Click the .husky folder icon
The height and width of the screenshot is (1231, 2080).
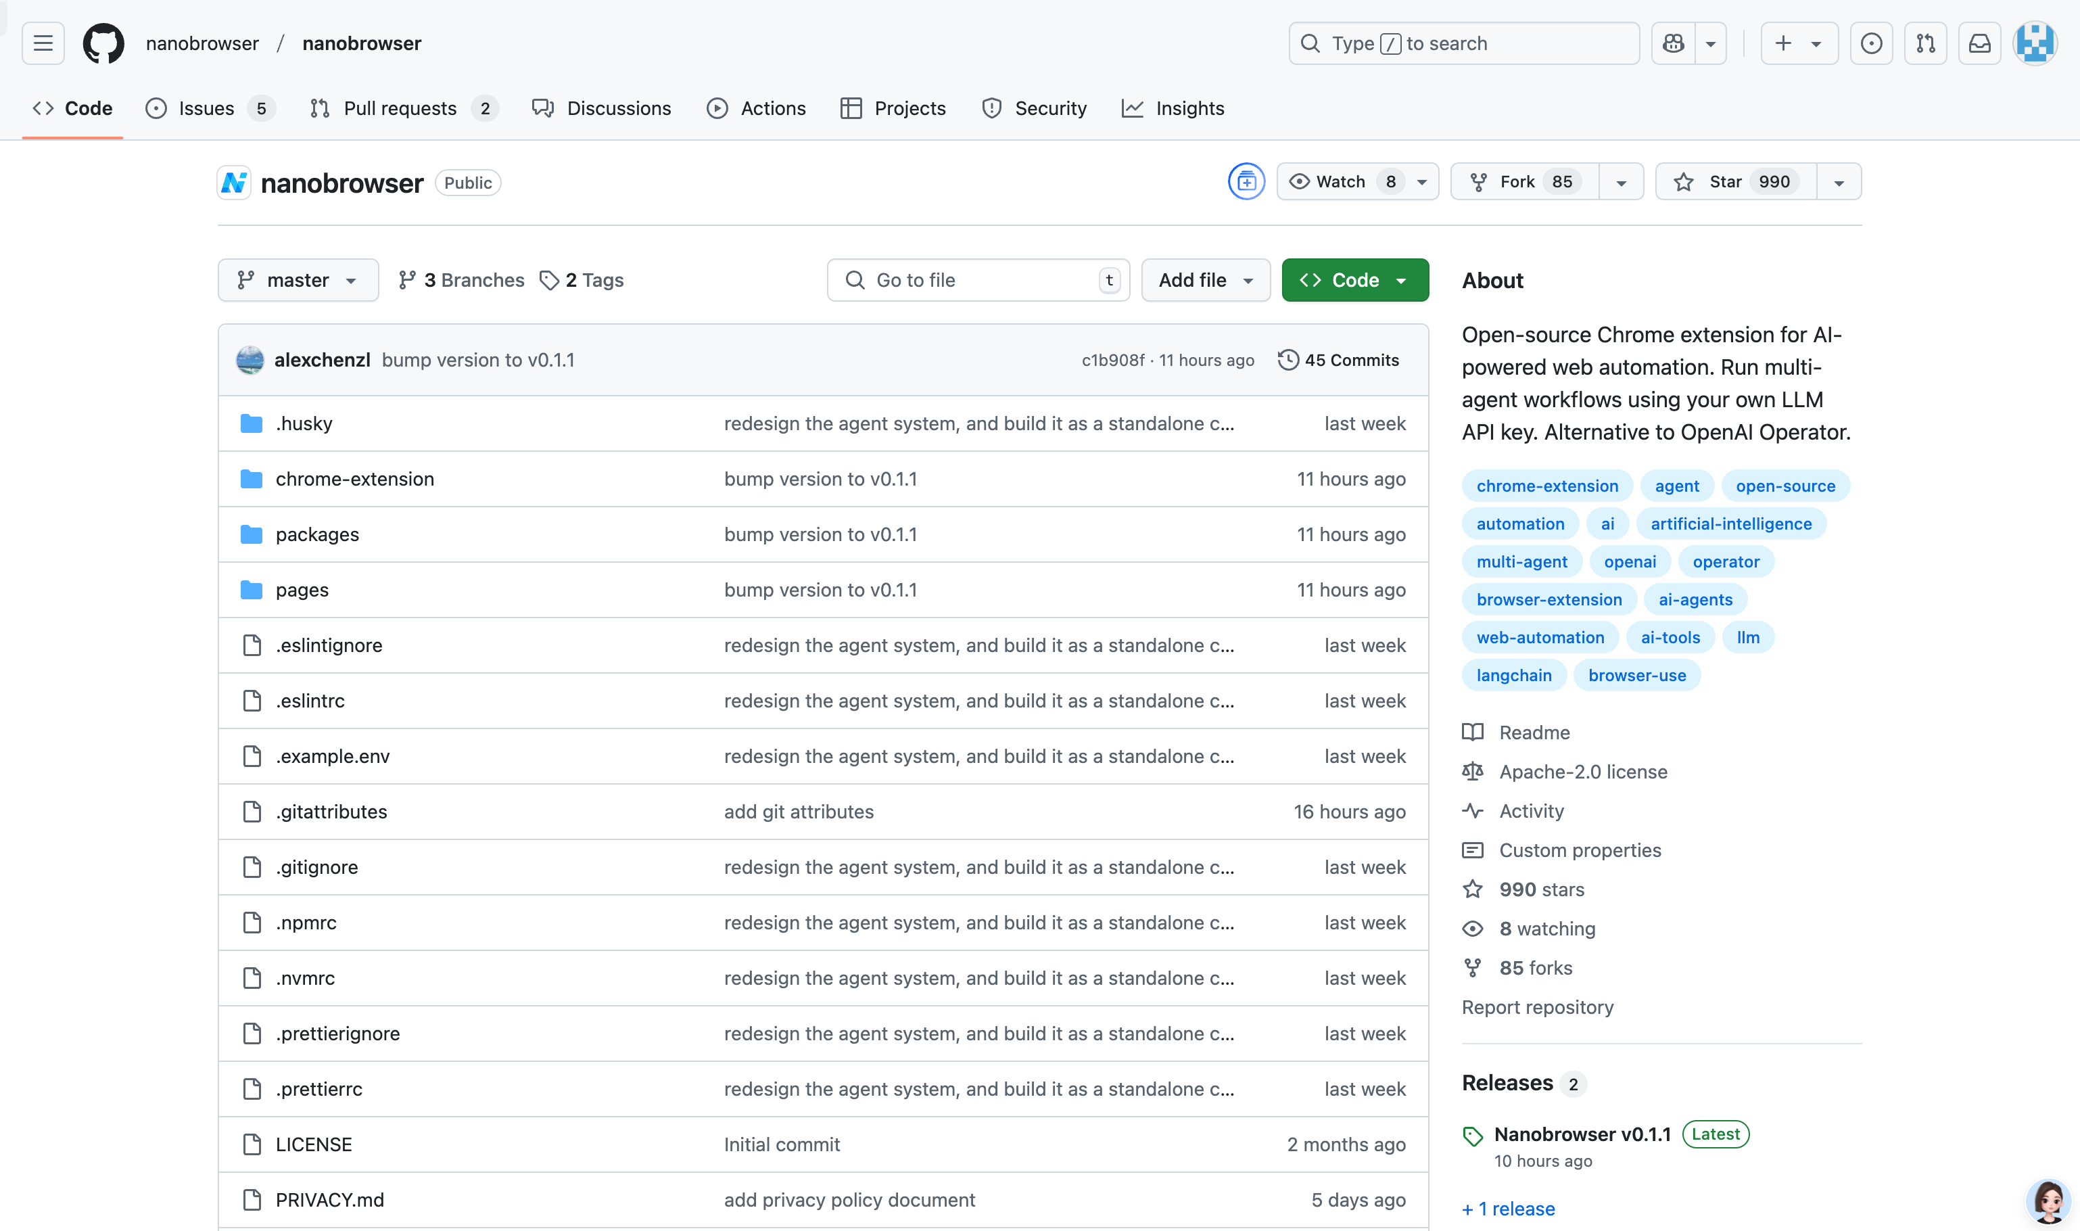coord(252,424)
